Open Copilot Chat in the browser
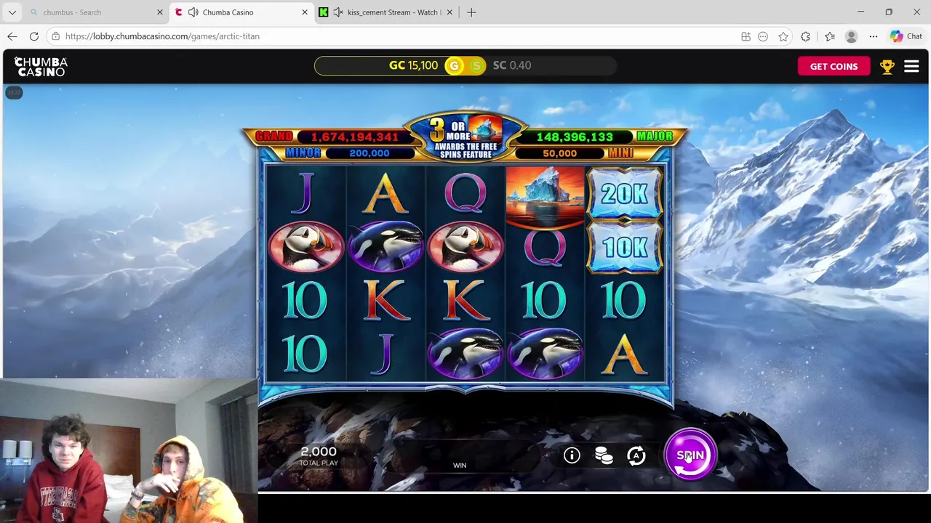The height and width of the screenshot is (523, 931). click(x=906, y=36)
